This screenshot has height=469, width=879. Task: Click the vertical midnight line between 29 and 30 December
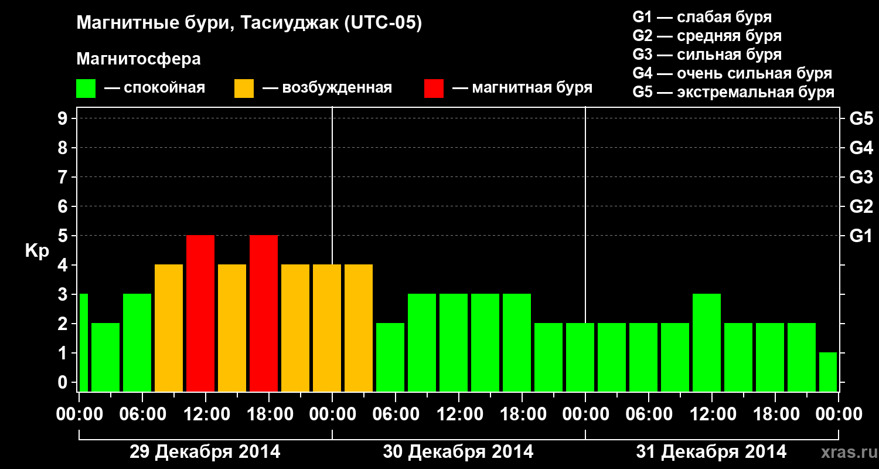click(x=332, y=185)
